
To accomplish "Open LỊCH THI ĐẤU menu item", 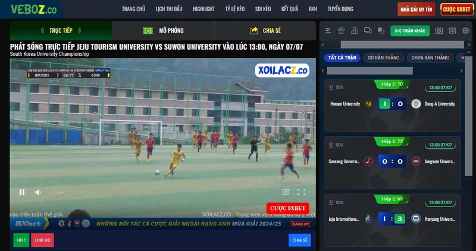I will [169, 9].
